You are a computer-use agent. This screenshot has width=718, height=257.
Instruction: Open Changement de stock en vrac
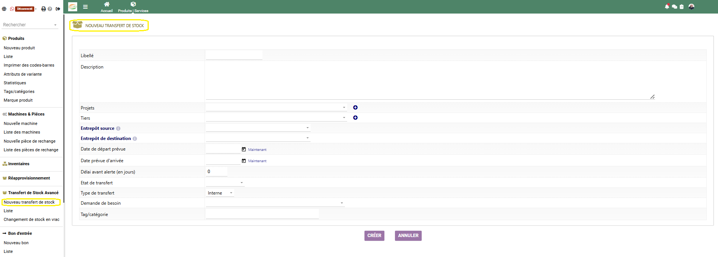click(x=32, y=219)
